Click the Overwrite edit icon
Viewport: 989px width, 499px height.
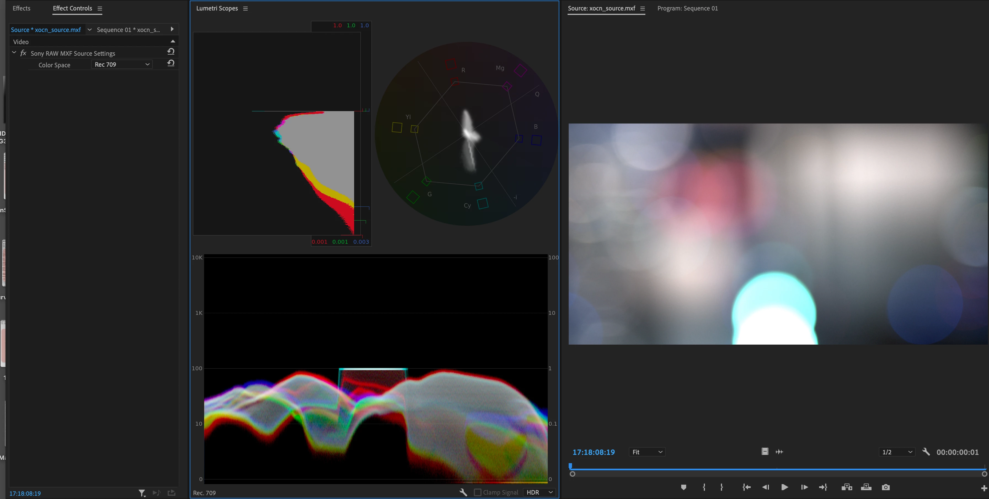866,487
